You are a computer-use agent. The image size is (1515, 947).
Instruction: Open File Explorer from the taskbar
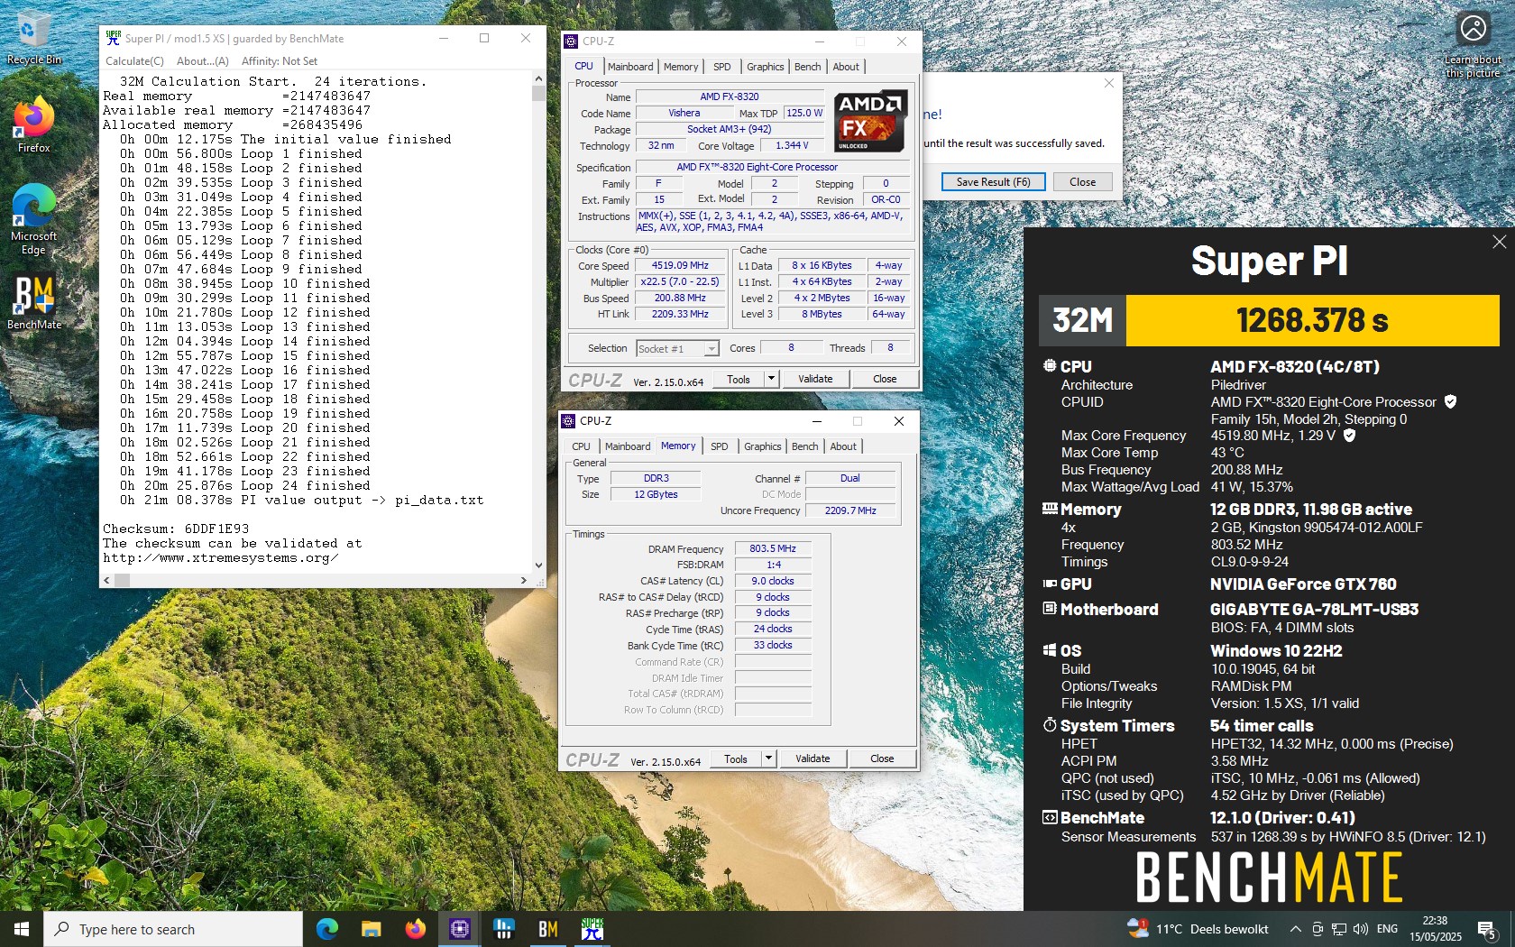[371, 929]
